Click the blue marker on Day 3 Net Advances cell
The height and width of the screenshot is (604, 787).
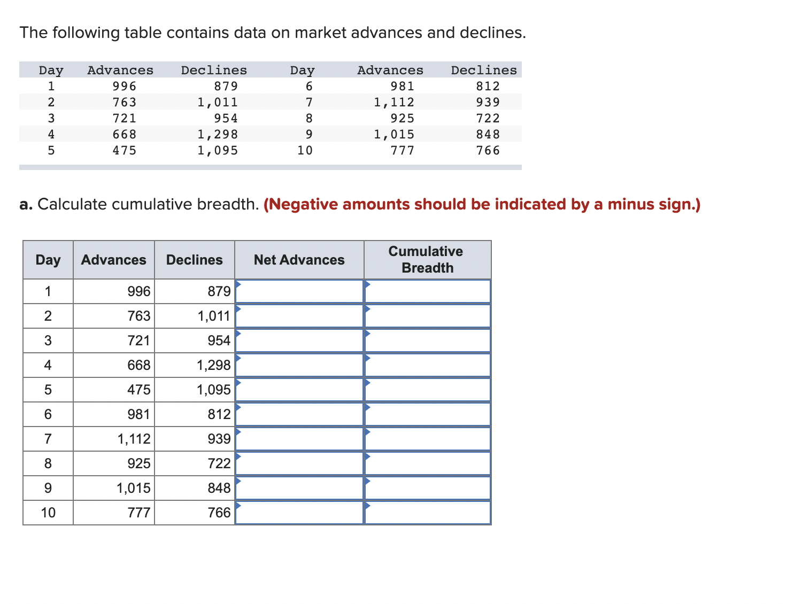239,334
